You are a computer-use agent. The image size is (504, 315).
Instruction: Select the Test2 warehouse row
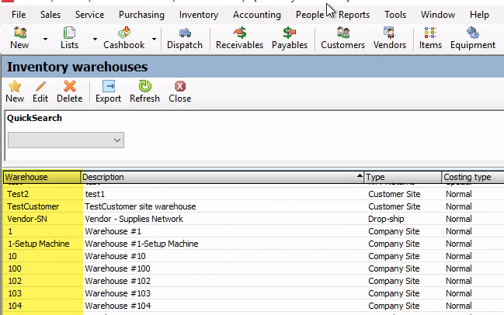(253, 194)
